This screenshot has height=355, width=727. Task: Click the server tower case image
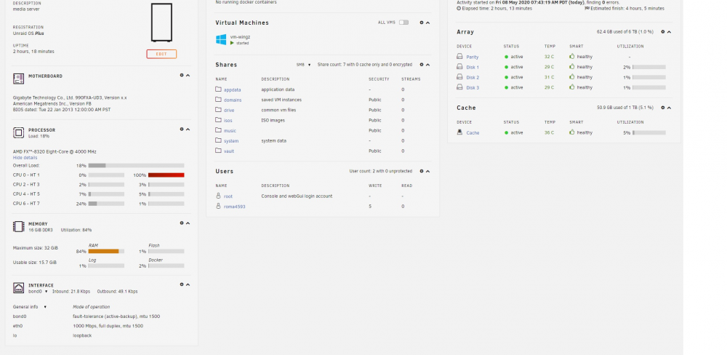161,23
